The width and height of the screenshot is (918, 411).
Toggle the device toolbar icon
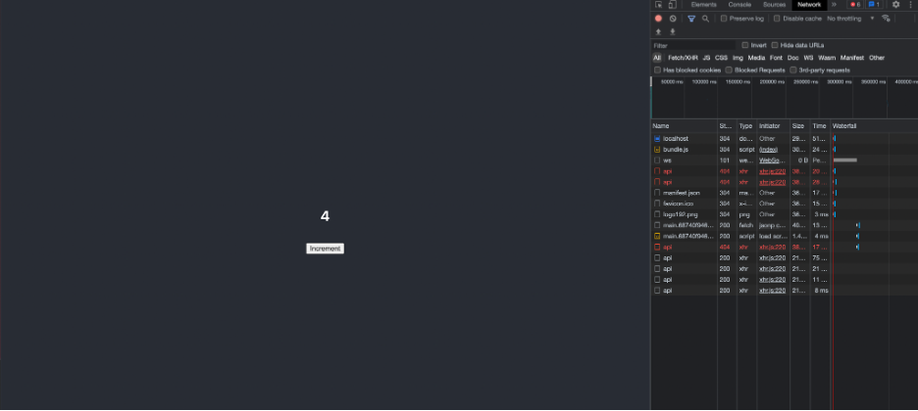coord(672,5)
